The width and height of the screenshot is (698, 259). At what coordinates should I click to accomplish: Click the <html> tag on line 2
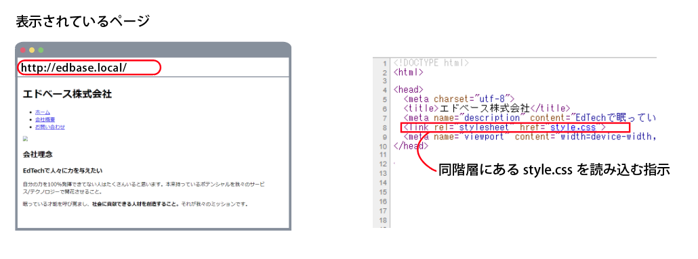click(408, 72)
